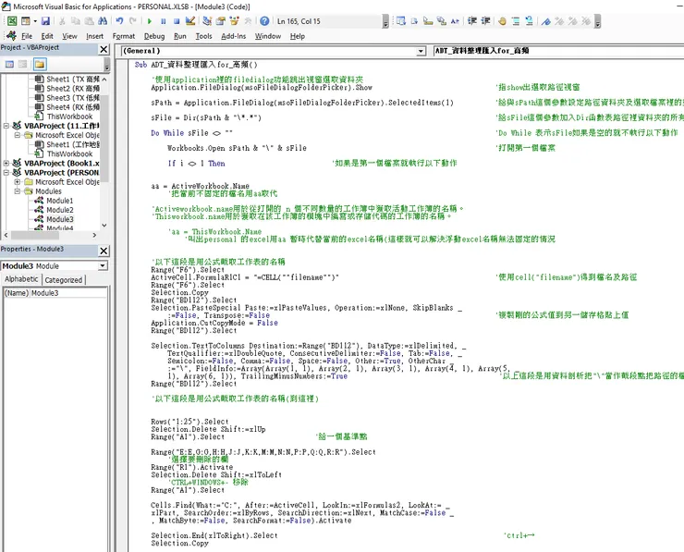684x552 pixels.
Task: Click the View Code icon in Project panel
Action: (8, 64)
